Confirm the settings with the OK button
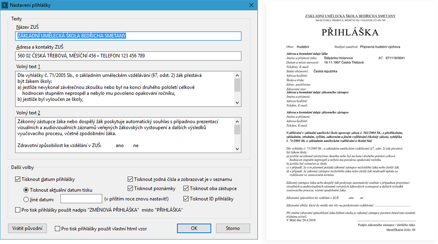 [x=194, y=228]
